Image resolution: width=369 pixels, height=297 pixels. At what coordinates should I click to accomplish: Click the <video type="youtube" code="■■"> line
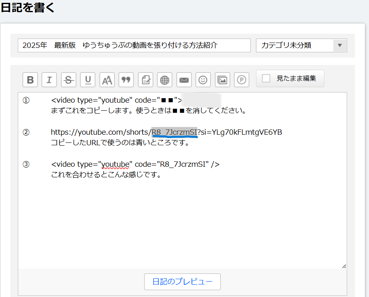(x=117, y=100)
